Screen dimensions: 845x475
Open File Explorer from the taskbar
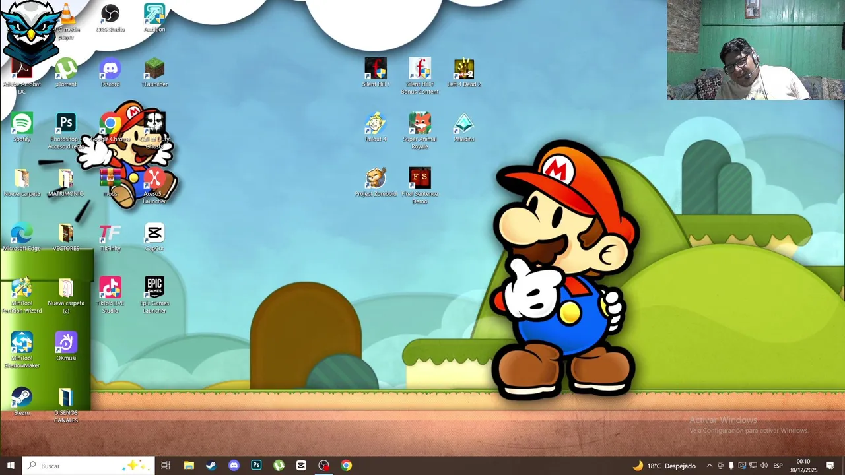[189, 466]
